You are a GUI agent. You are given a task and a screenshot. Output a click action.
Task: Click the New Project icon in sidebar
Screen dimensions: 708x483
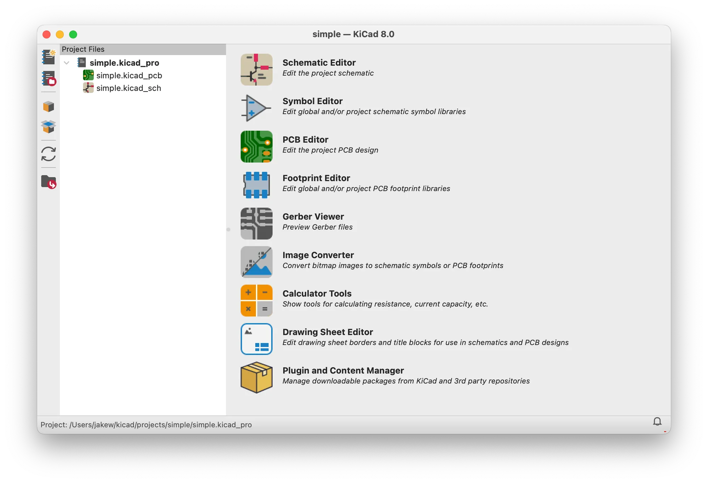tap(48, 57)
